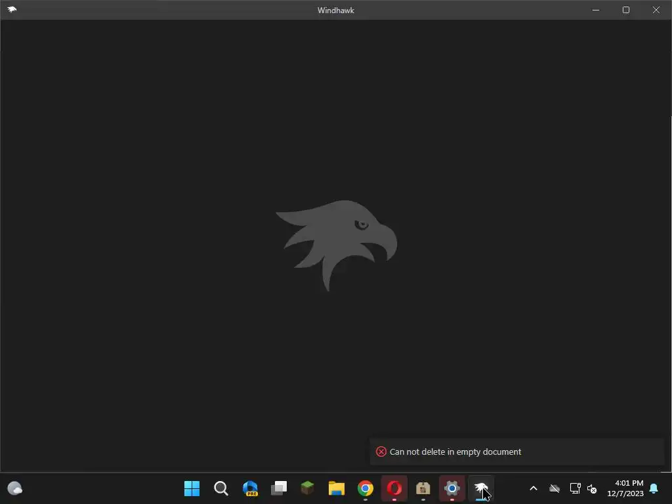This screenshot has height=504, width=672.
Task: Open the network display tray icon
Action: point(575,488)
